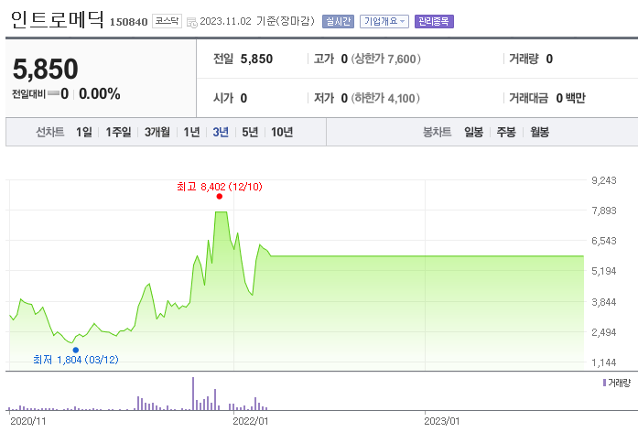638x443 pixels.
Task: Click the calendar clock icon beside the date
Action: pyautogui.click(x=191, y=22)
